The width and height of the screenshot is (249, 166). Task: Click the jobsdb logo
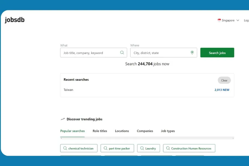[15, 20]
